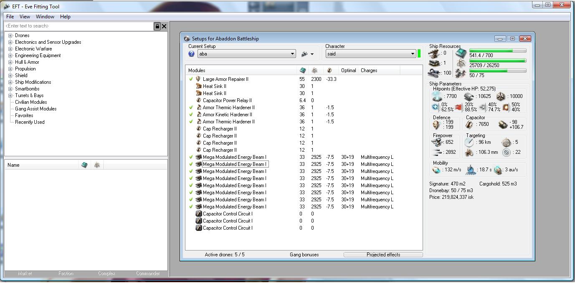Click the explosive resistance icon
This screenshot has width=575, height=283.
(x=506, y=107)
